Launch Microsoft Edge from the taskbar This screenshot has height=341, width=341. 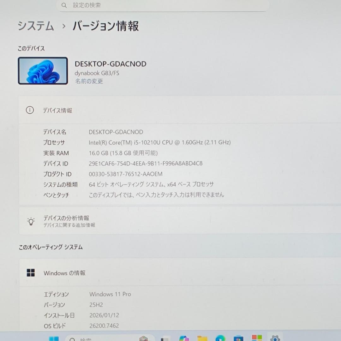(219, 338)
